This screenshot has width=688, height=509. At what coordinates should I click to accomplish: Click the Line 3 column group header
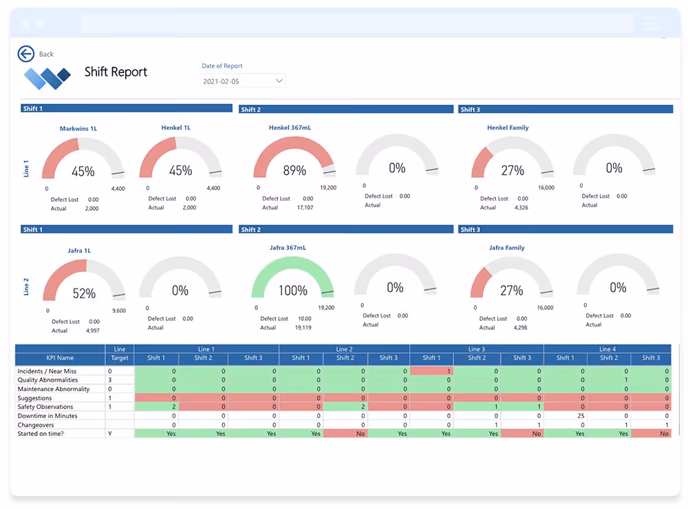pos(477,349)
